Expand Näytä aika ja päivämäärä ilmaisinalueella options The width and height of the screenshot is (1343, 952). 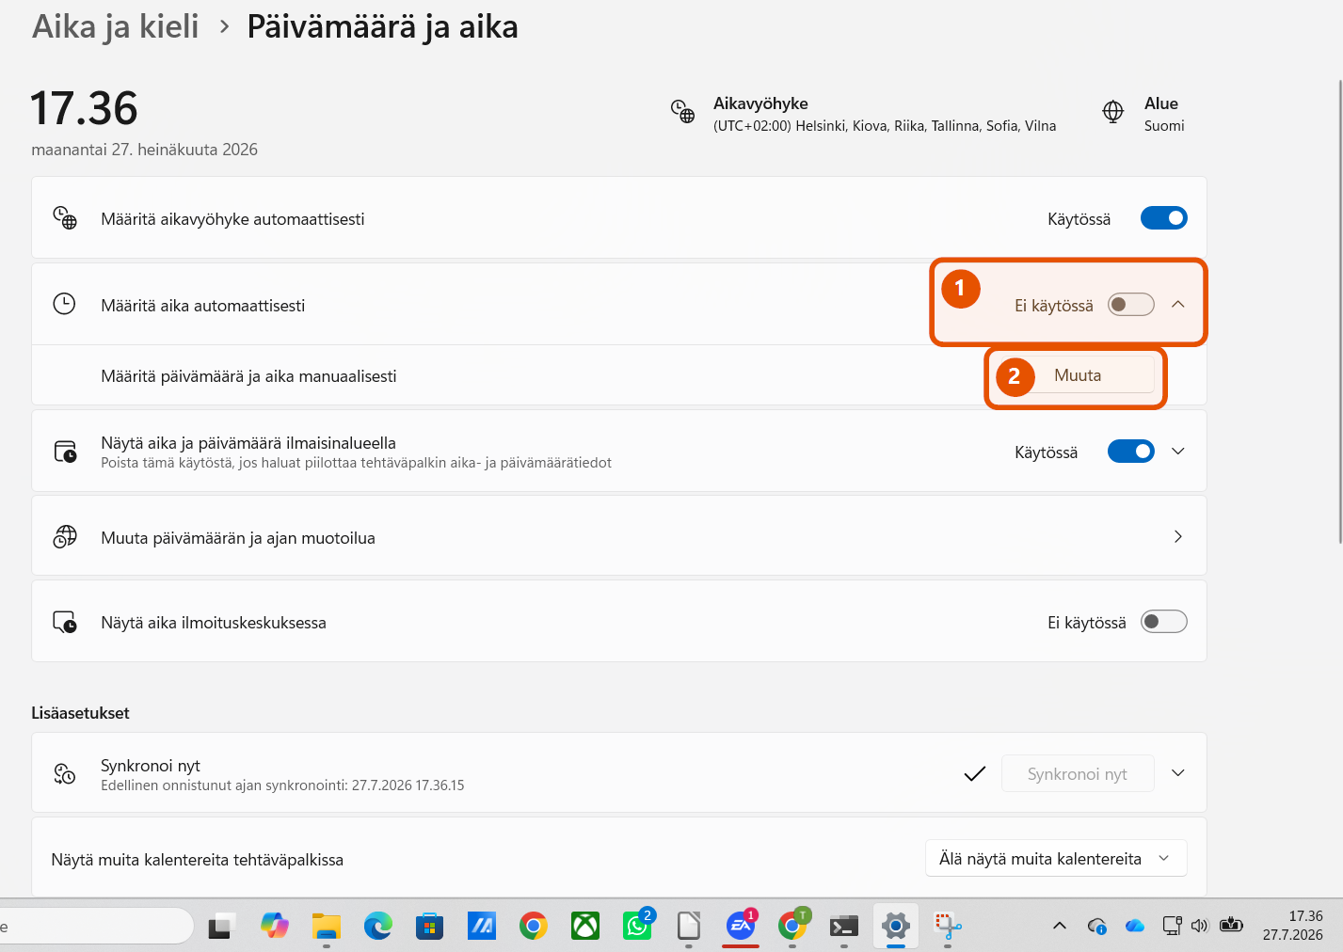pos(1178,452)
